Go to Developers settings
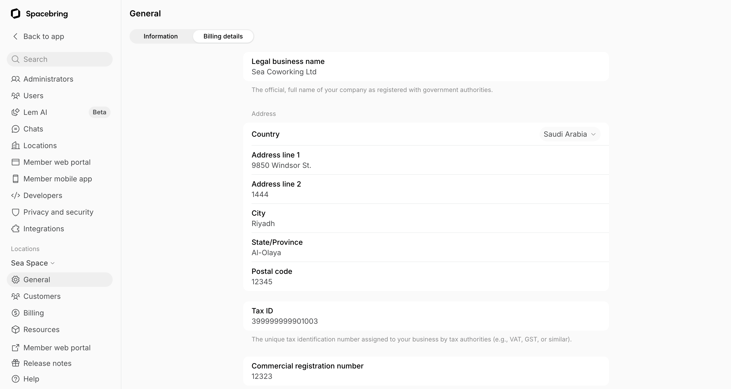Screen dimensions: 731x389 [x=60, y=196]
